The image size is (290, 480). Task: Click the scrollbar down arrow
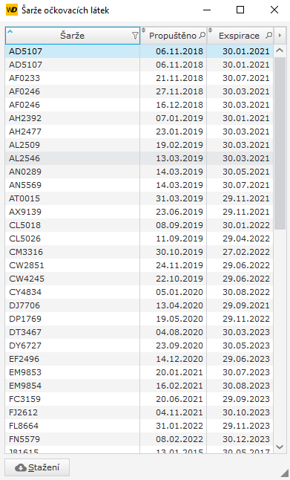point(280,447)
